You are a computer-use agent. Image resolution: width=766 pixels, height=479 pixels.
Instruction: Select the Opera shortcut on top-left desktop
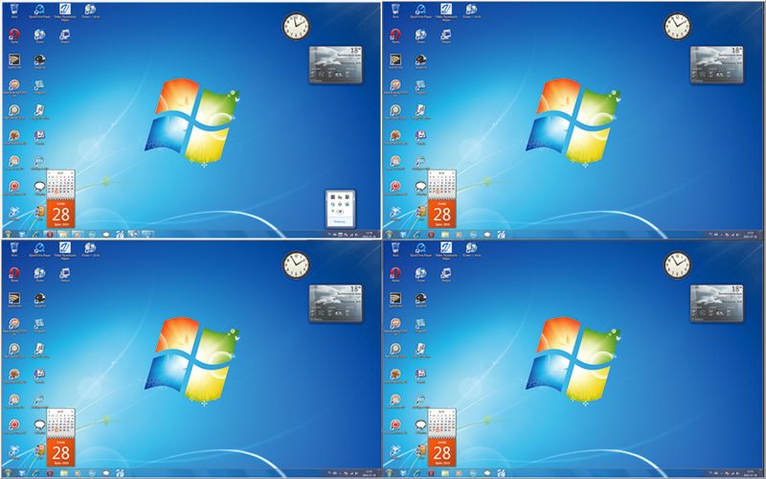coord(14,34)
